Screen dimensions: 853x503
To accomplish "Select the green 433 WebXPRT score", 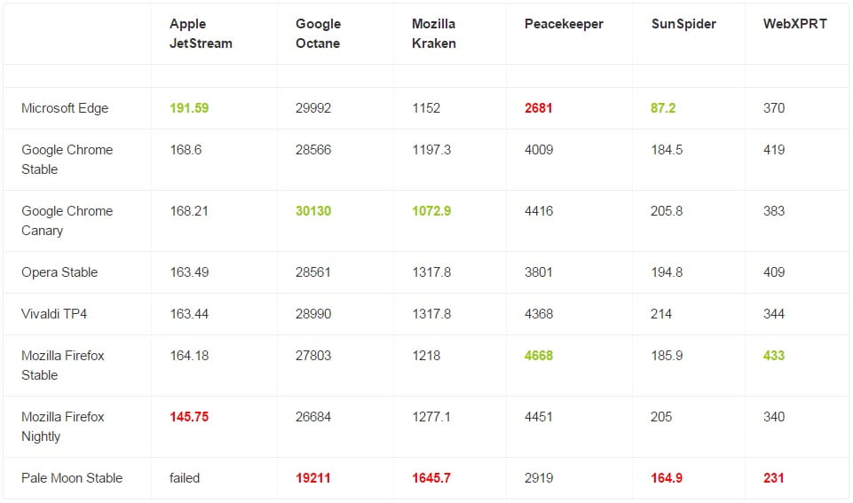I will (774, 356).
